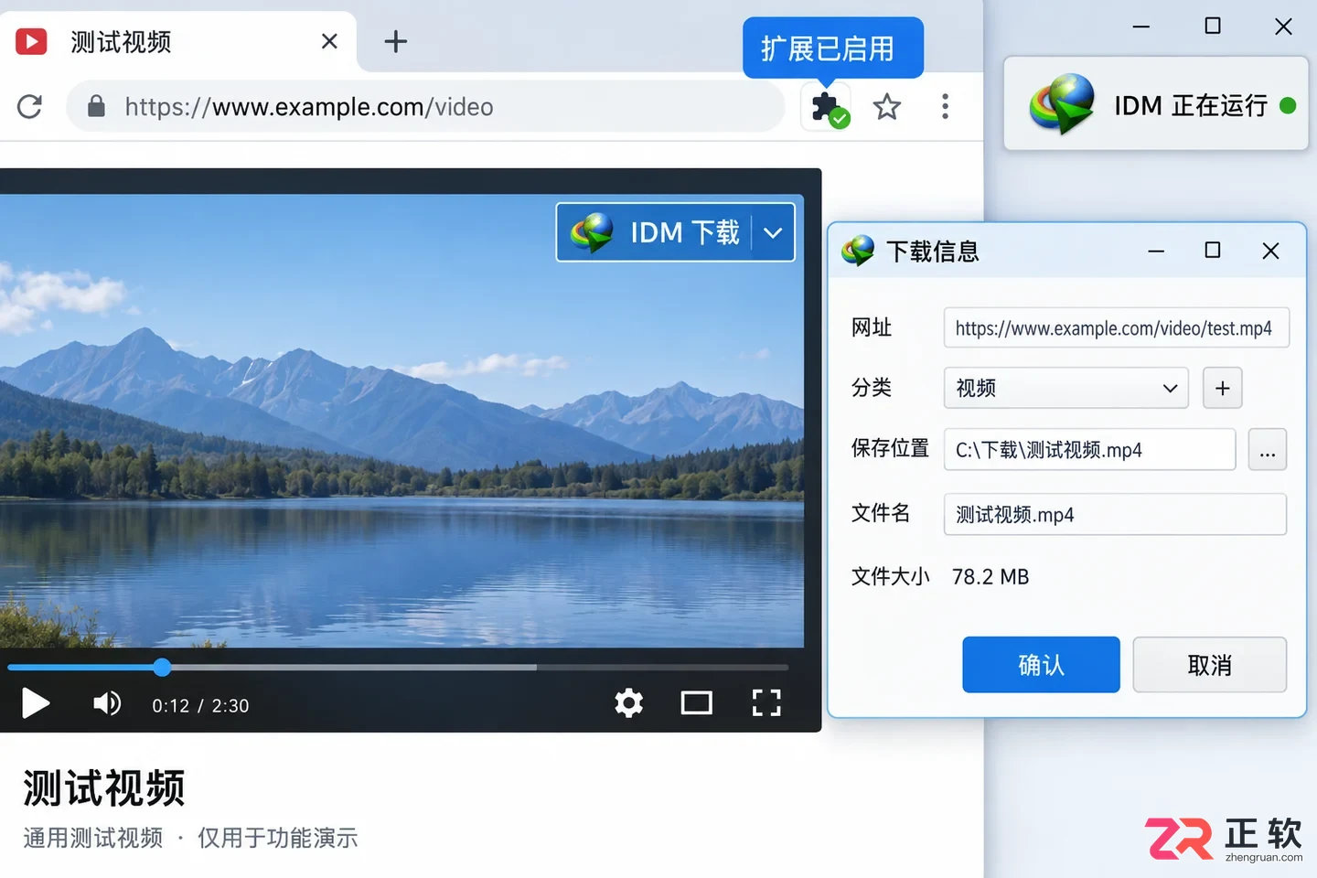This screenshot has width=1317, height=878.
Task: Open the 分类 视频 category dropdown
Action: [x=1066, y=388]
